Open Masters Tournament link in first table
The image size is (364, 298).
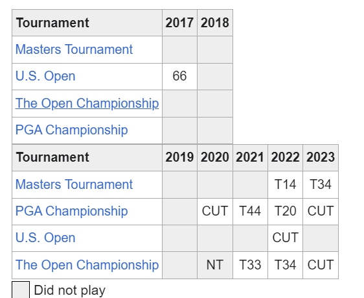[74, 49]
